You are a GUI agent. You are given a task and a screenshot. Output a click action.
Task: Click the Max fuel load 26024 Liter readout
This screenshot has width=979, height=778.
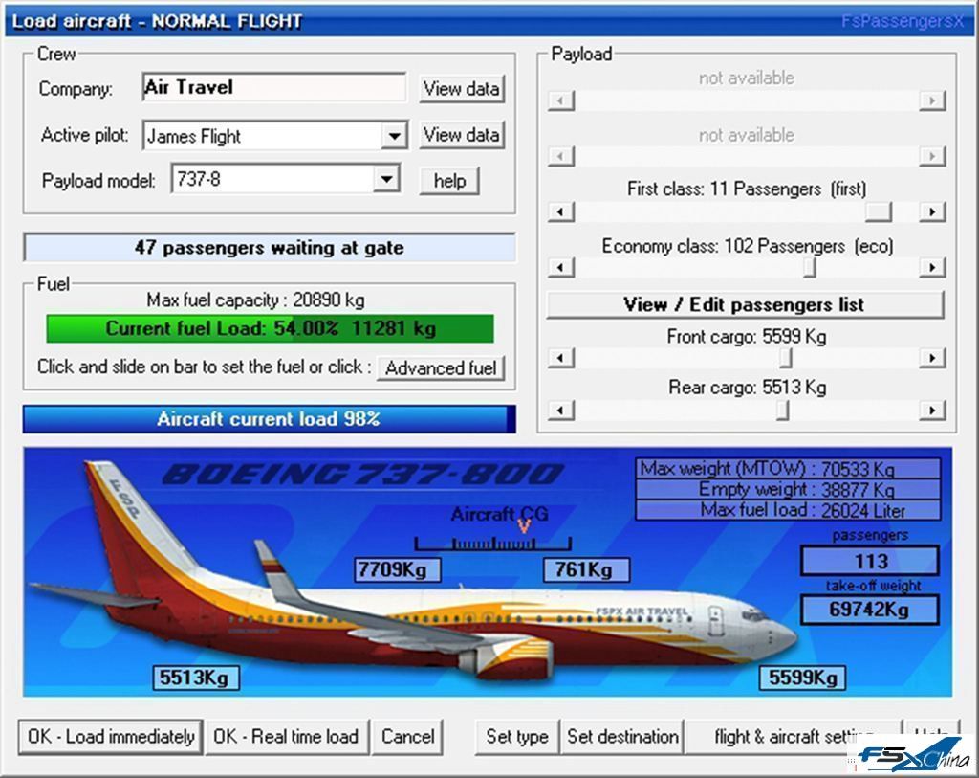tap(788, 510)
